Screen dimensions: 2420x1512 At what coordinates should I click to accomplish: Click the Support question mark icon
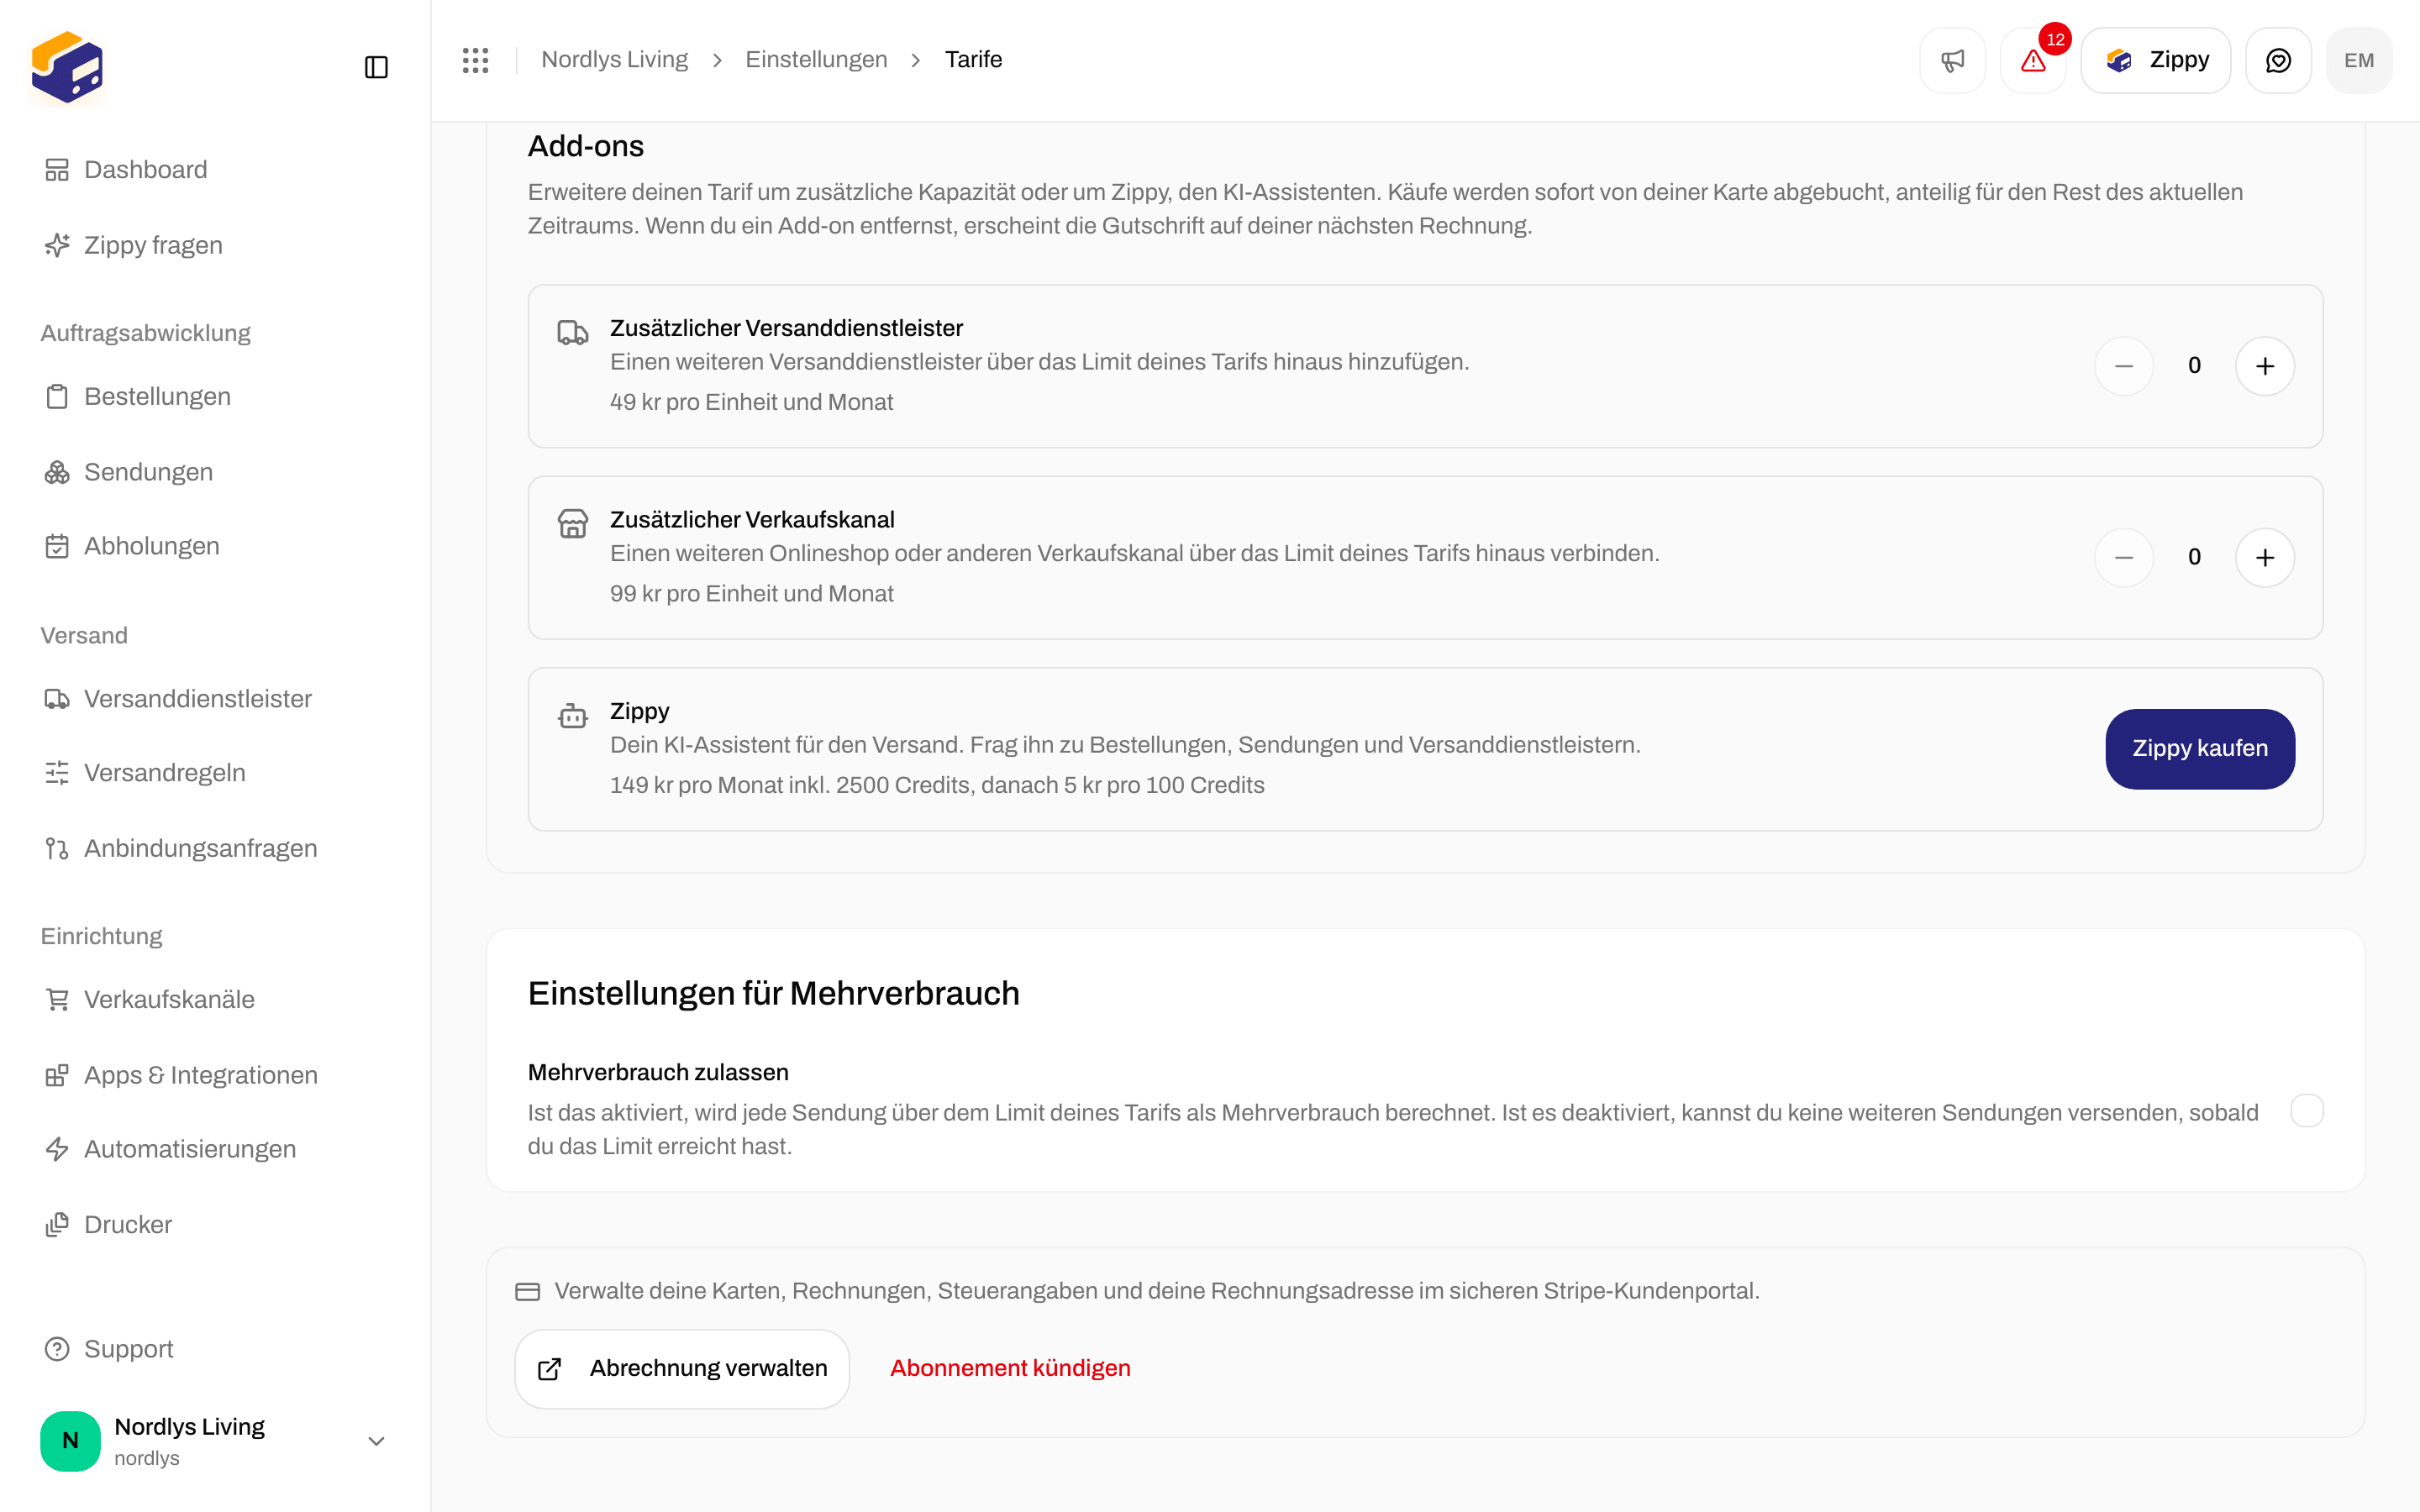pyautogui.click(x=57, y=1349)
